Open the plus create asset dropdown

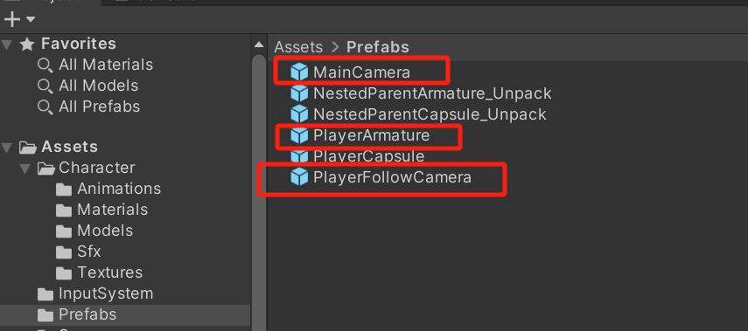[x=19, y=19]
